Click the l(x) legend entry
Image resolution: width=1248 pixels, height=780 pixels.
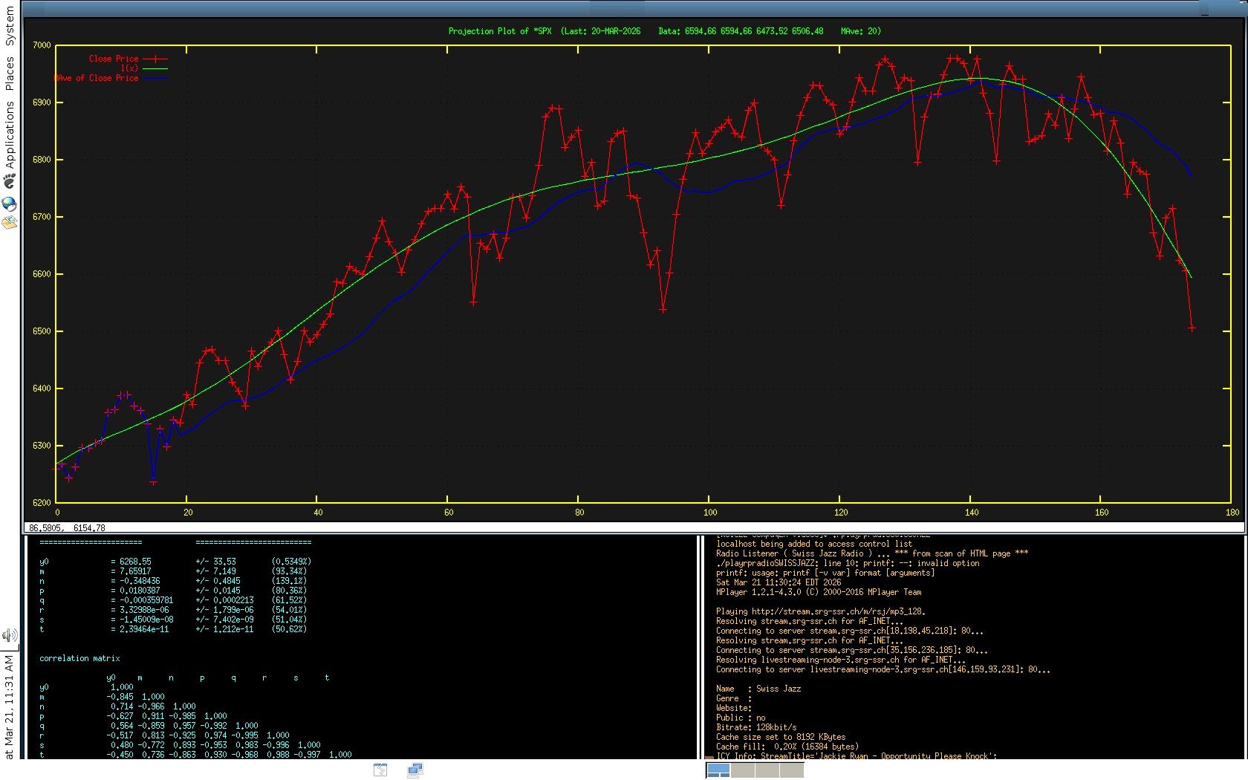(129, 68)
